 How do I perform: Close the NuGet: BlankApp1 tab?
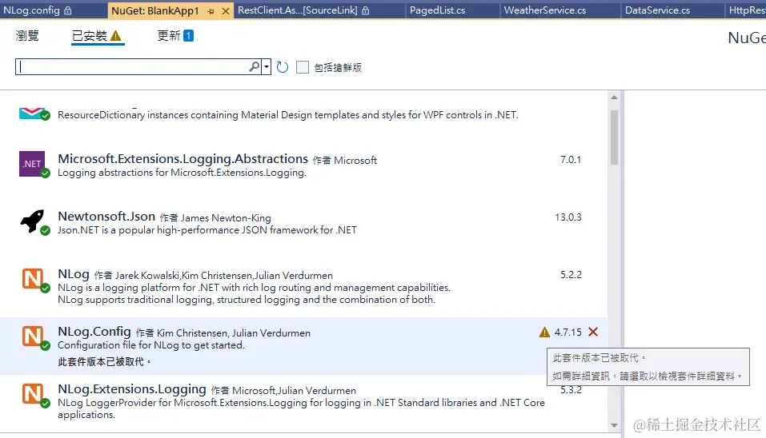point(225,10)
